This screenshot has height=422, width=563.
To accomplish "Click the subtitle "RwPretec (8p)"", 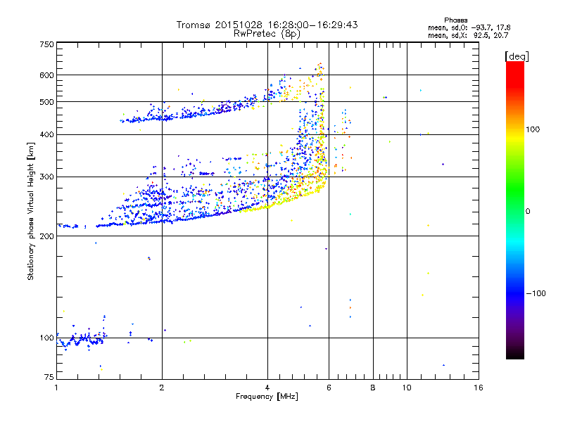I will pyautogui.click(x=267, y=34).
